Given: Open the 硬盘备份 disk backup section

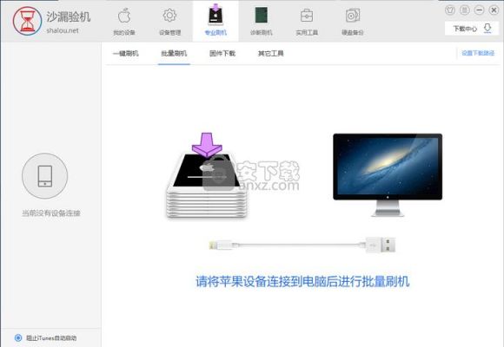Looking at the screenshot, I should (352, 22).
